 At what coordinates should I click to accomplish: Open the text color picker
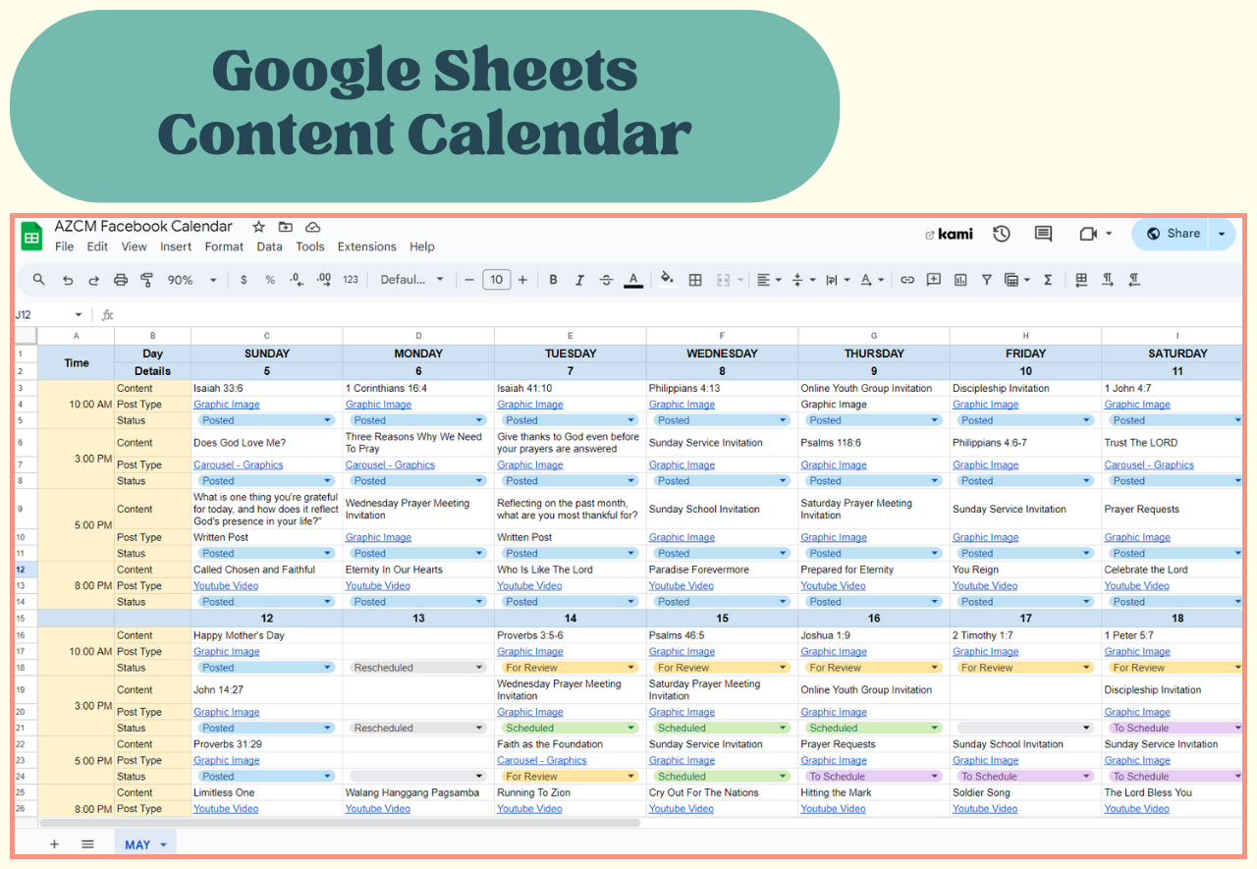pyautogui.click(x=633, y=280)
